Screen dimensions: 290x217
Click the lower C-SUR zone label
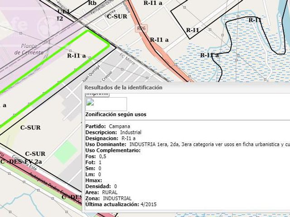pyautogui.click(x=35, y=154)
